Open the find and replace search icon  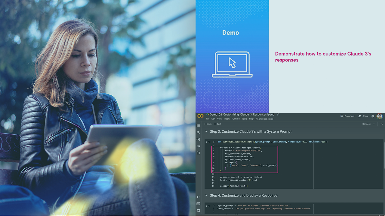pos(198,132)
